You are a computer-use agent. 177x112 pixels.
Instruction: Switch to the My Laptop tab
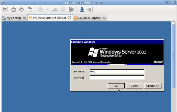[x=14, y=18]
